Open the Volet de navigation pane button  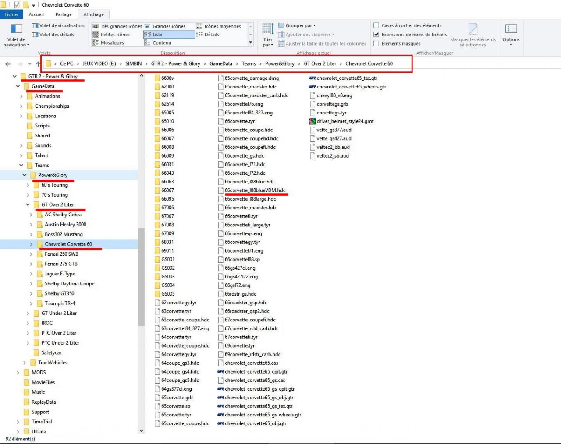[16, 35]
